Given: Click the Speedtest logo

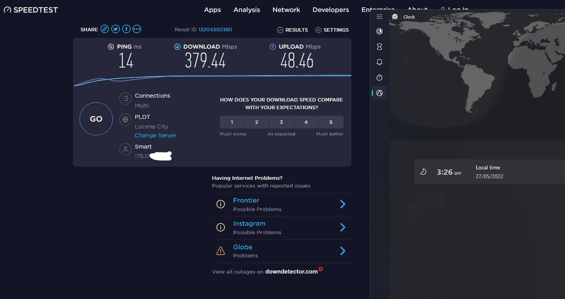Looking at the screenshot, I should (x=31, y=10).
